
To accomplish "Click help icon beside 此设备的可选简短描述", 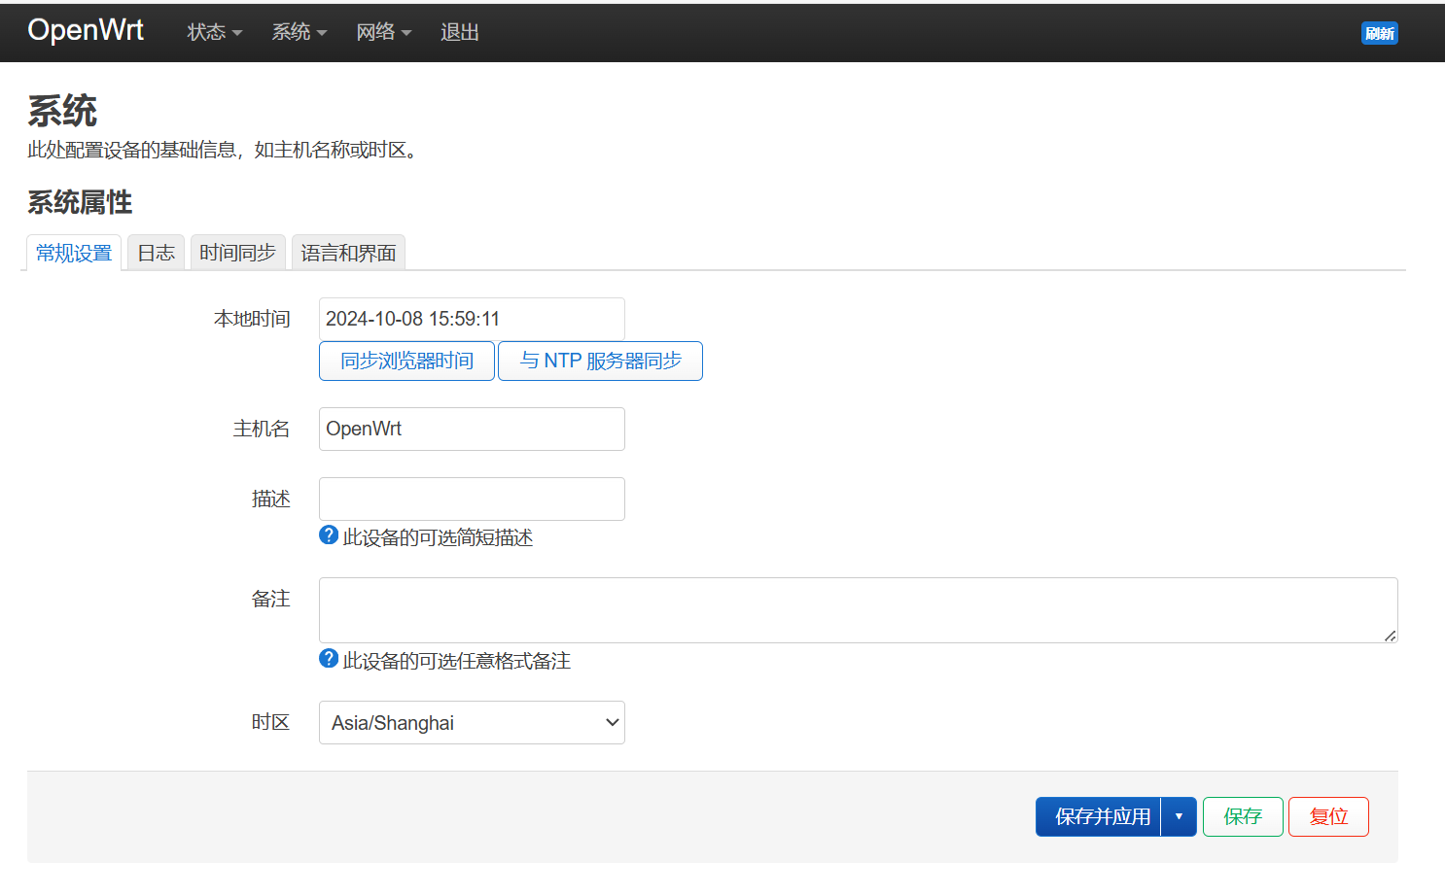I will [329, 535].
